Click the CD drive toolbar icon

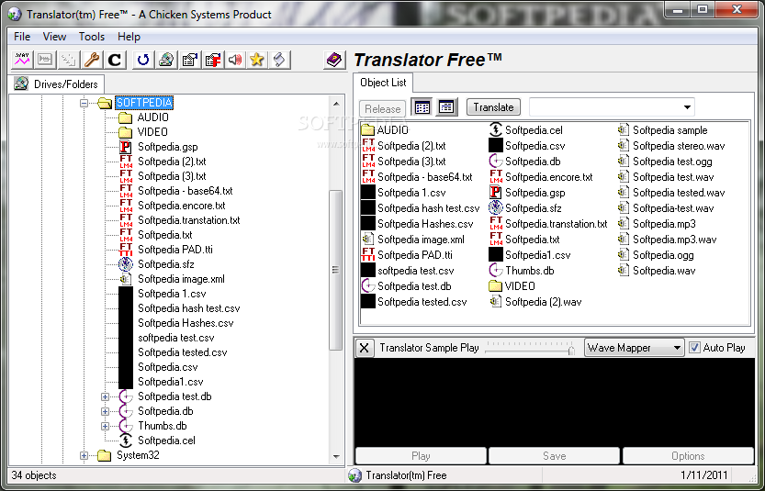click(x=166, y=60)
